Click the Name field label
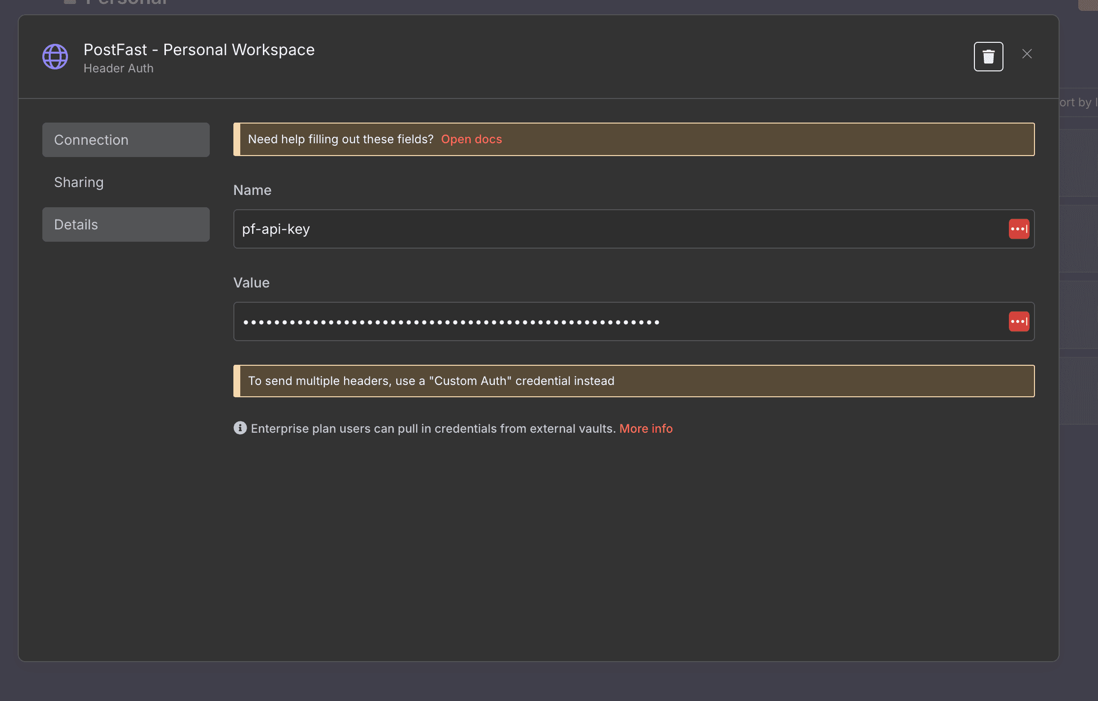The height and width of the screenshot is (701, 1098). point(252,190)
